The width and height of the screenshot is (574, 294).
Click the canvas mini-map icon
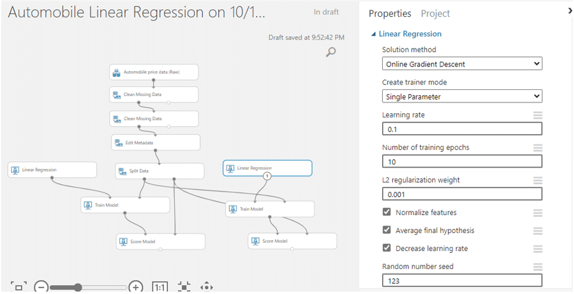[19, 287]
